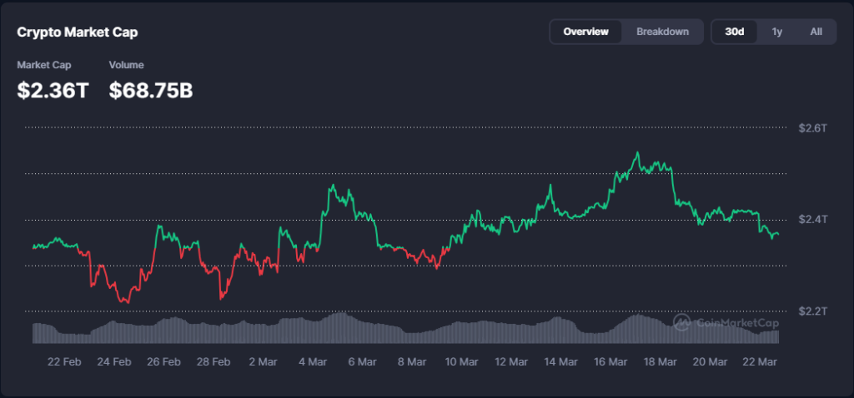The height and width of the screenshot is (398, 854).
Task: Click the volume bars below 6 Mar
Action: [x=362, y=330]
